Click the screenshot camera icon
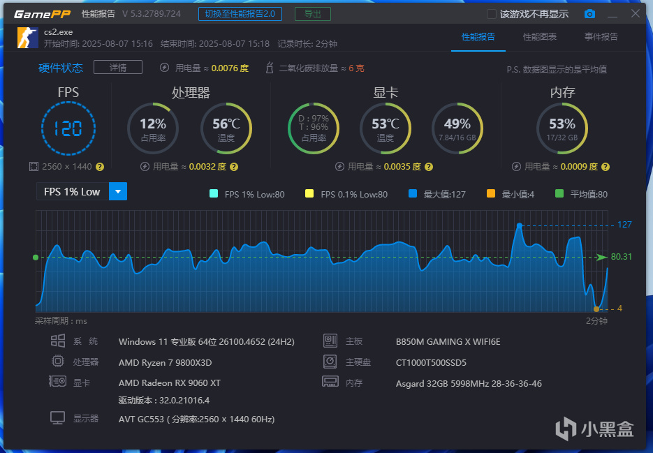653x453 pixels. pyautogui.click(x=589, y=14)
